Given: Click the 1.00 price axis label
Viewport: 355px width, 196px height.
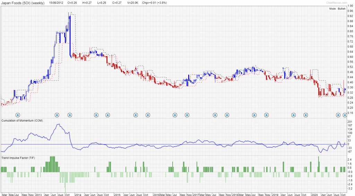Looking at the screenshot, I should pos(350,6).
